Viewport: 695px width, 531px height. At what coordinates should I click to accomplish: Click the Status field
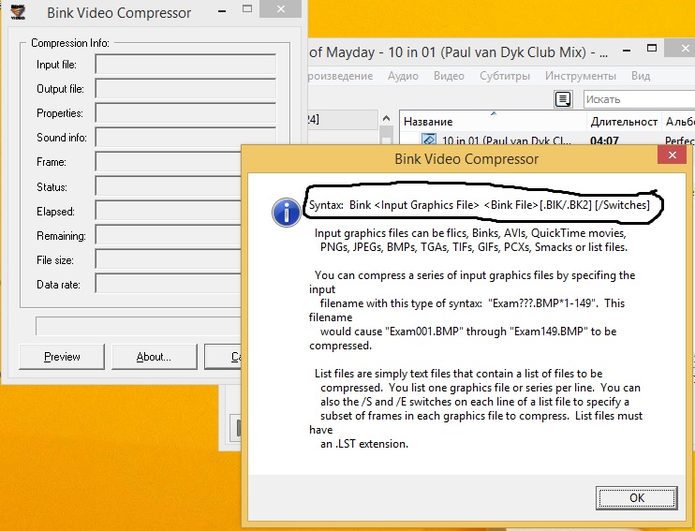pos(168,186)
